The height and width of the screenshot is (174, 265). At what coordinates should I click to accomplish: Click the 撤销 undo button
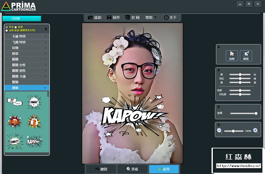click(x=101, y=169)
